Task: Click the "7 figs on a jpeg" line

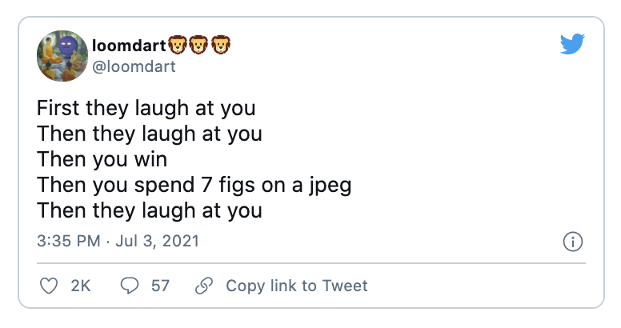Action: click(x=194, y=186)
